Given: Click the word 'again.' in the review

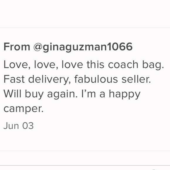Looking at the screenshot, I should click(62, 94).
